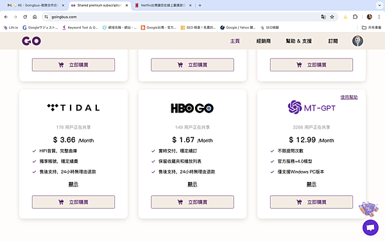This screenshot has height=241, width=385.
Task: Close the Netflix tab
Action: click(190, 5)
